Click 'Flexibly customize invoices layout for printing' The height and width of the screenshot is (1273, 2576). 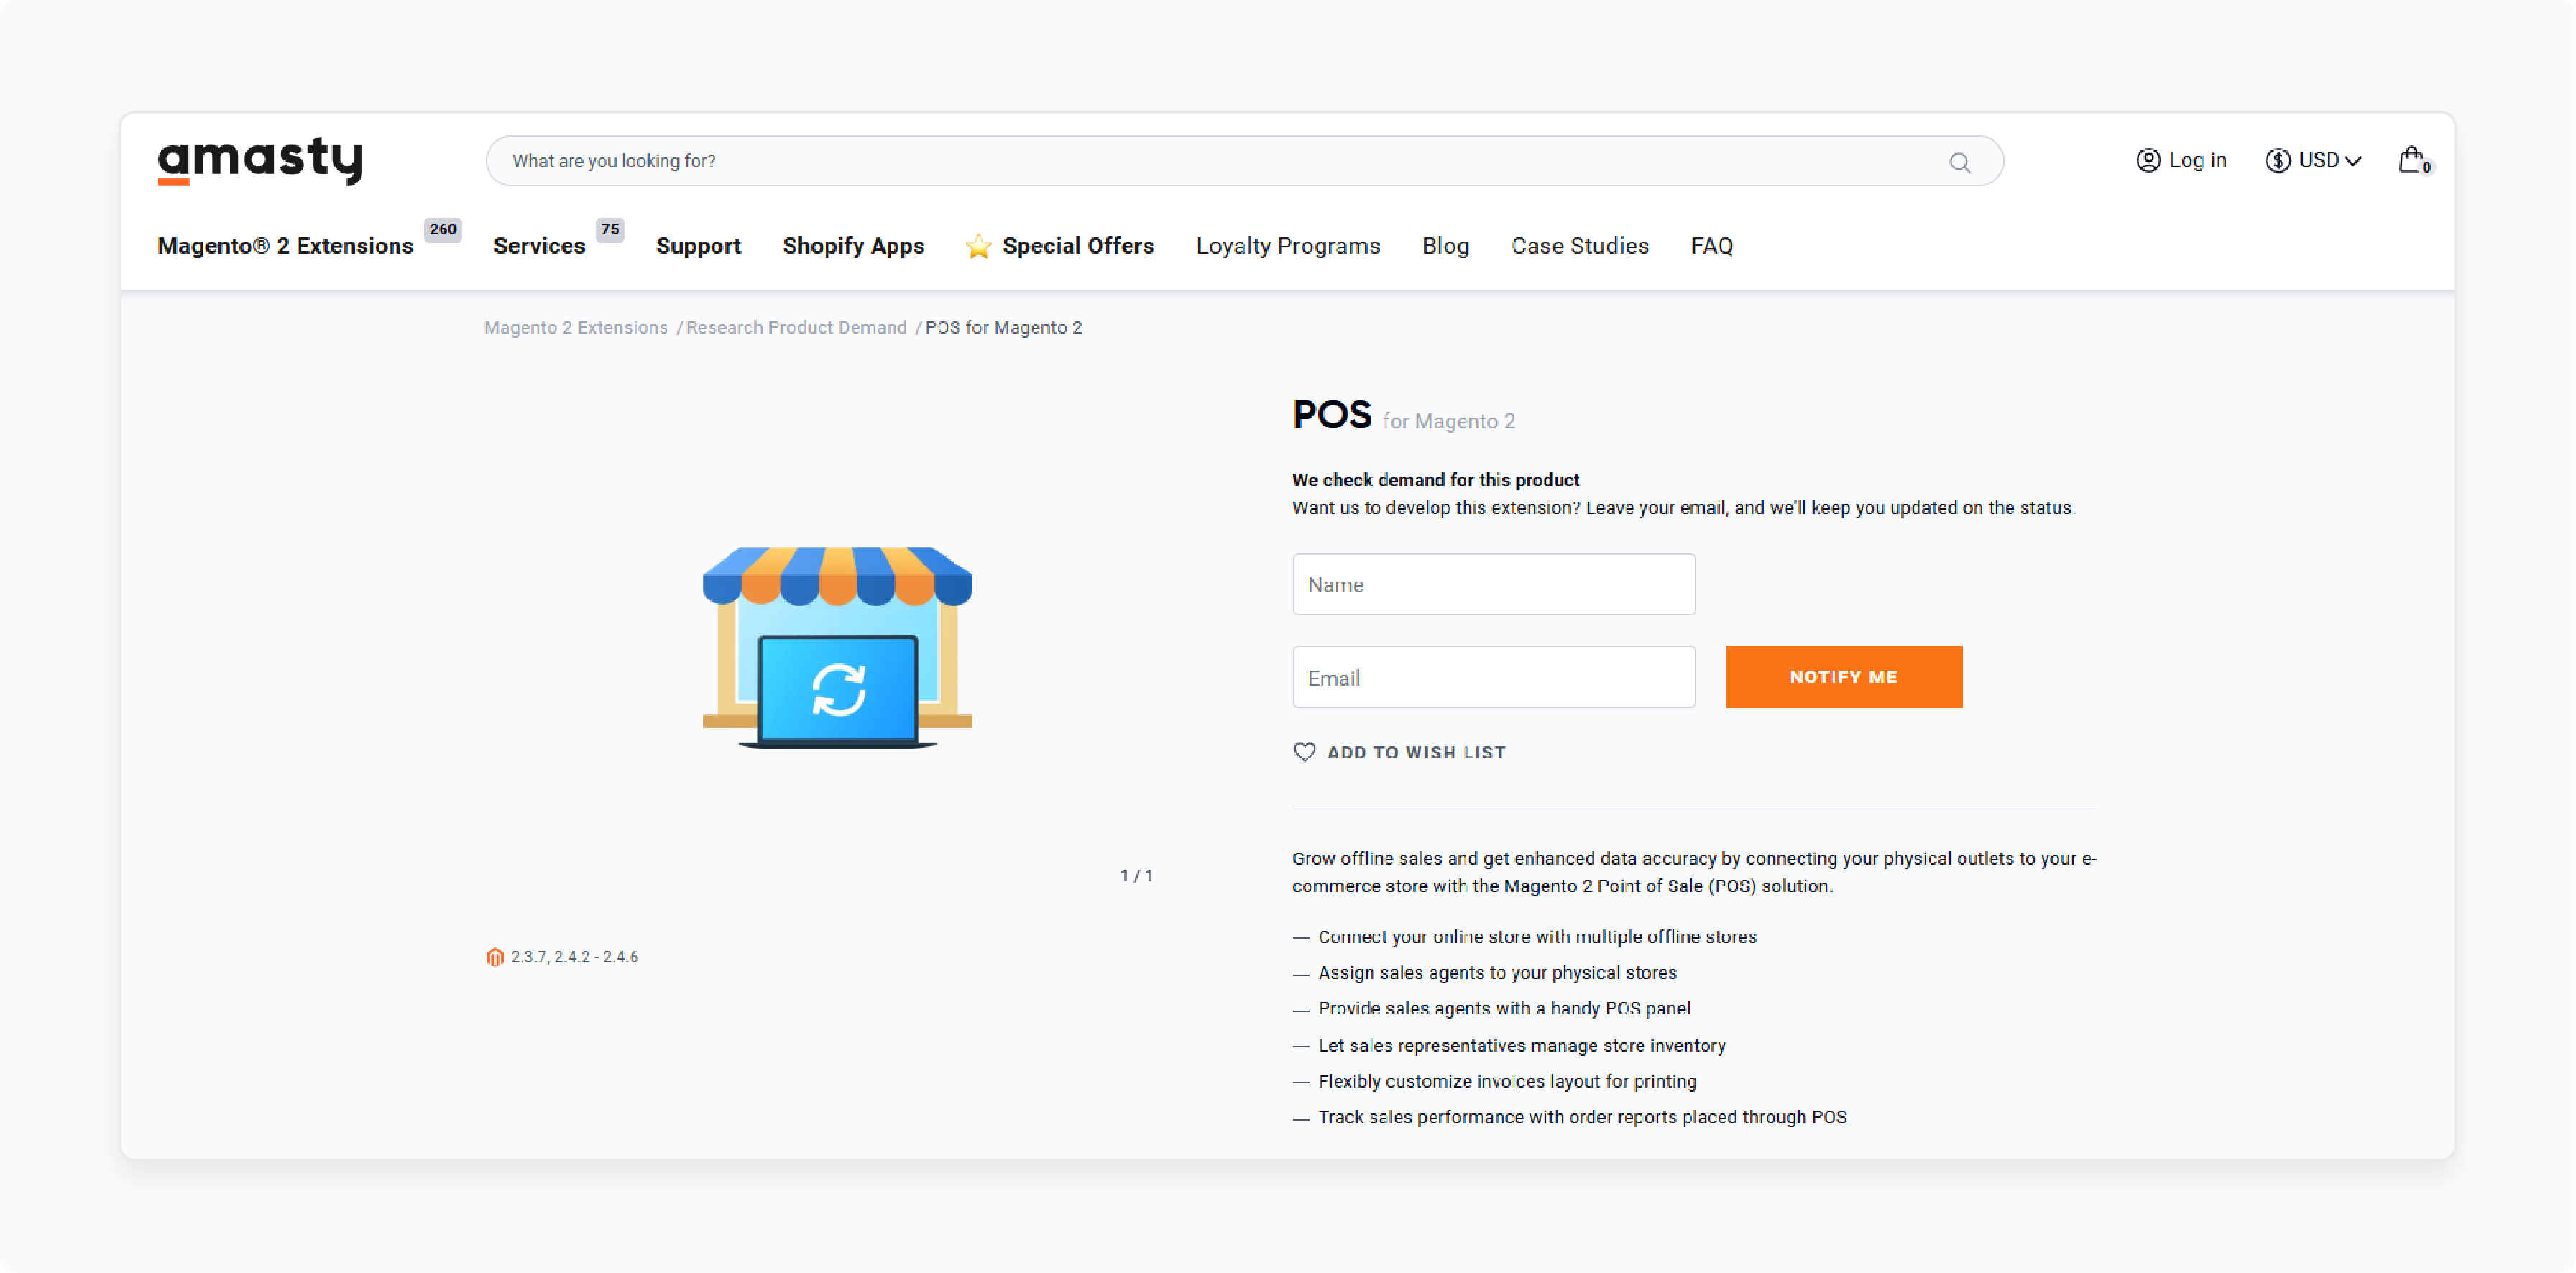click(1507, 1082)
